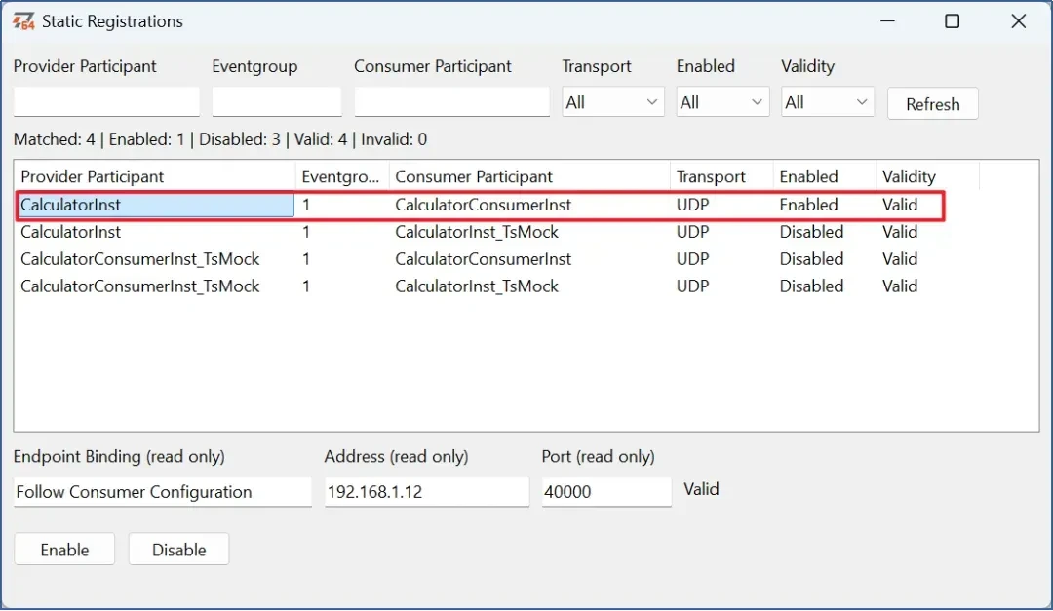The image size is (1053, 611).
Task: Focus the Provider Participant filter field
Action: click(x=106, y=101)
